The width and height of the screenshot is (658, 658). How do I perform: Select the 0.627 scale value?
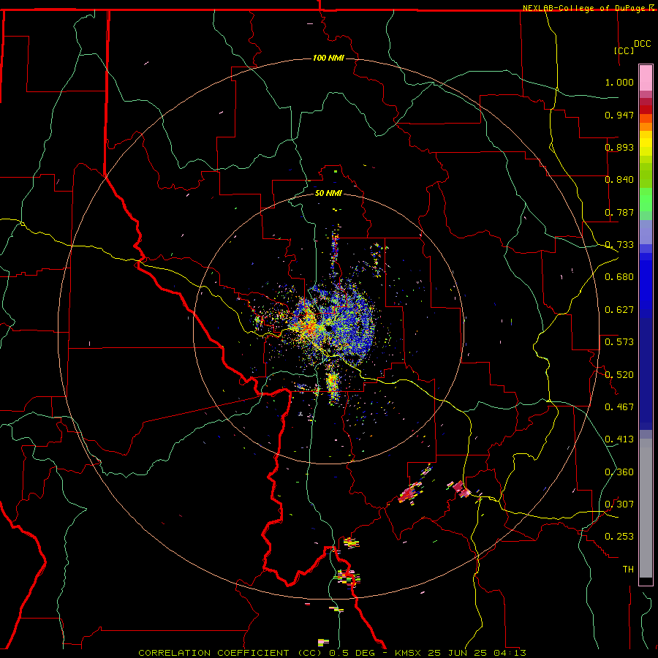(x=619, y=310)
